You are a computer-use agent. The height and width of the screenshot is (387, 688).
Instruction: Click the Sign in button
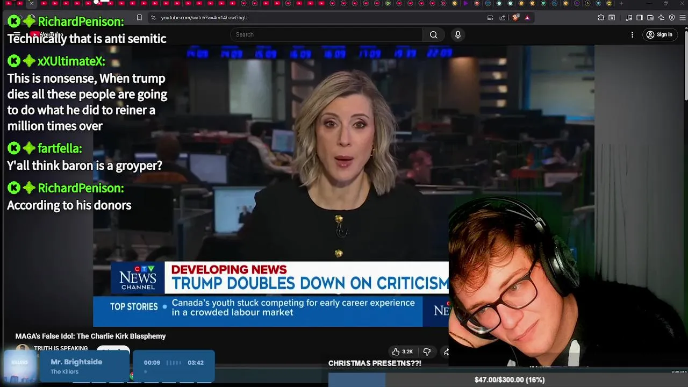(660, 35)
